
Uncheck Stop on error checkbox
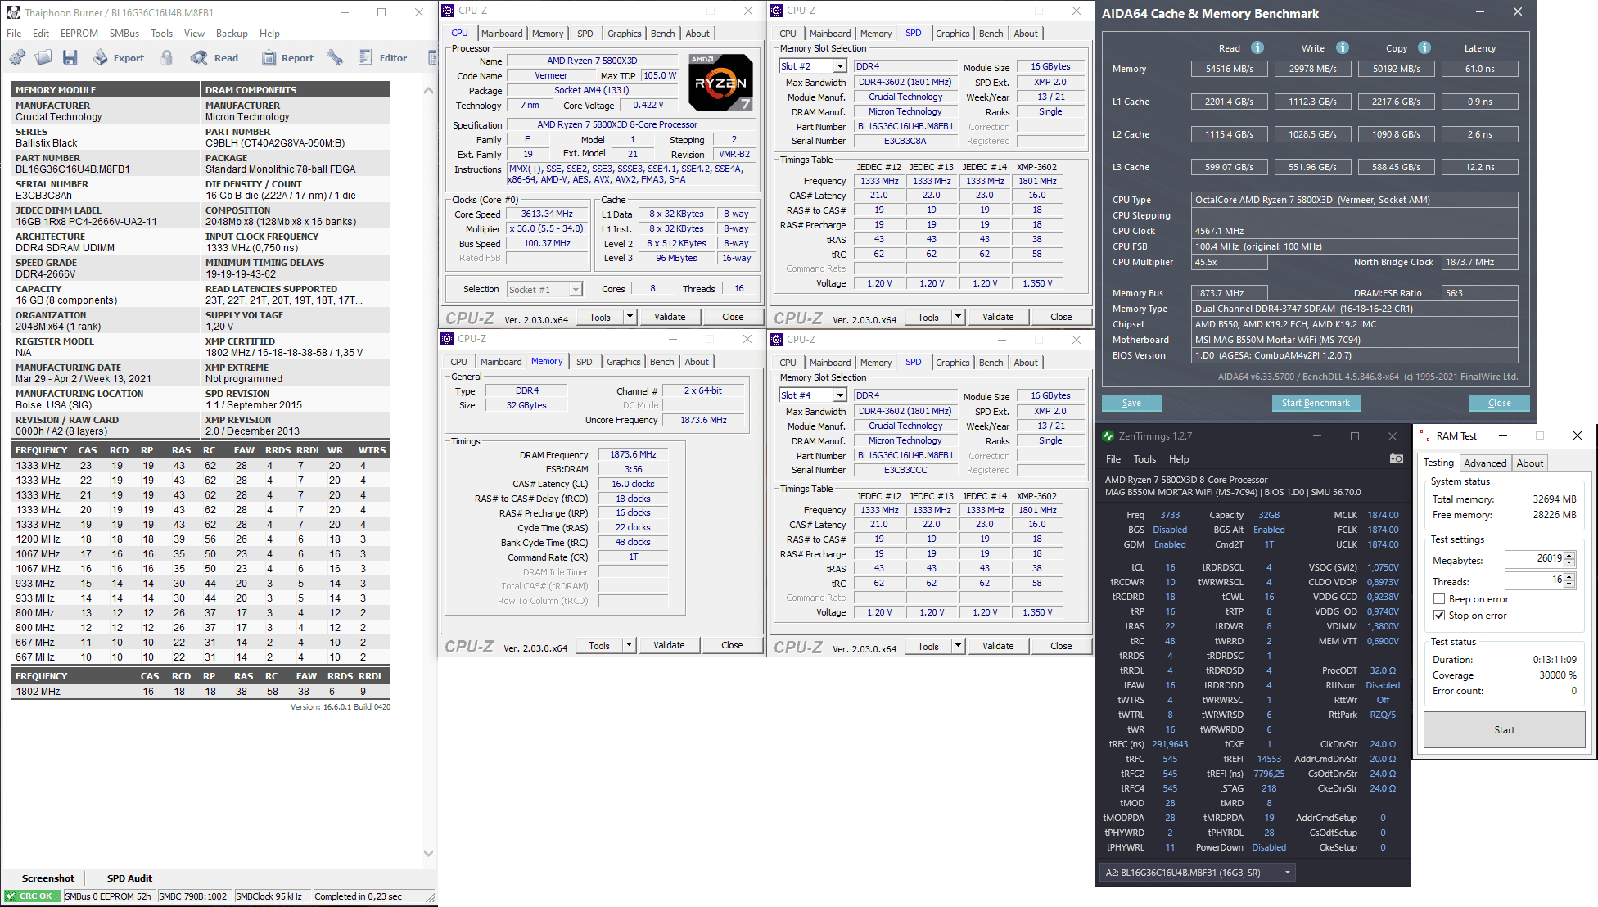point(1439,616)
